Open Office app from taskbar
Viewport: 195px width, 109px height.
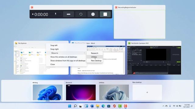pos(114,106)
